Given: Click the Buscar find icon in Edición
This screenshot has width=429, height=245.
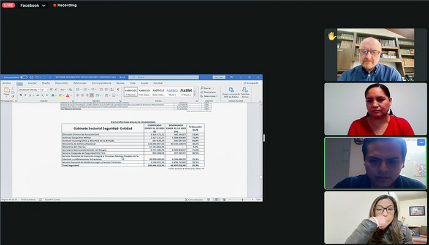Looking at the screenshot, I should 204,88.
